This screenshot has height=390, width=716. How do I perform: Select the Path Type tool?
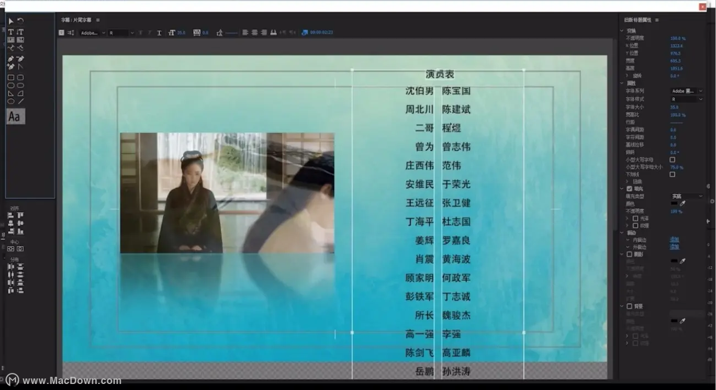point(11,48)
